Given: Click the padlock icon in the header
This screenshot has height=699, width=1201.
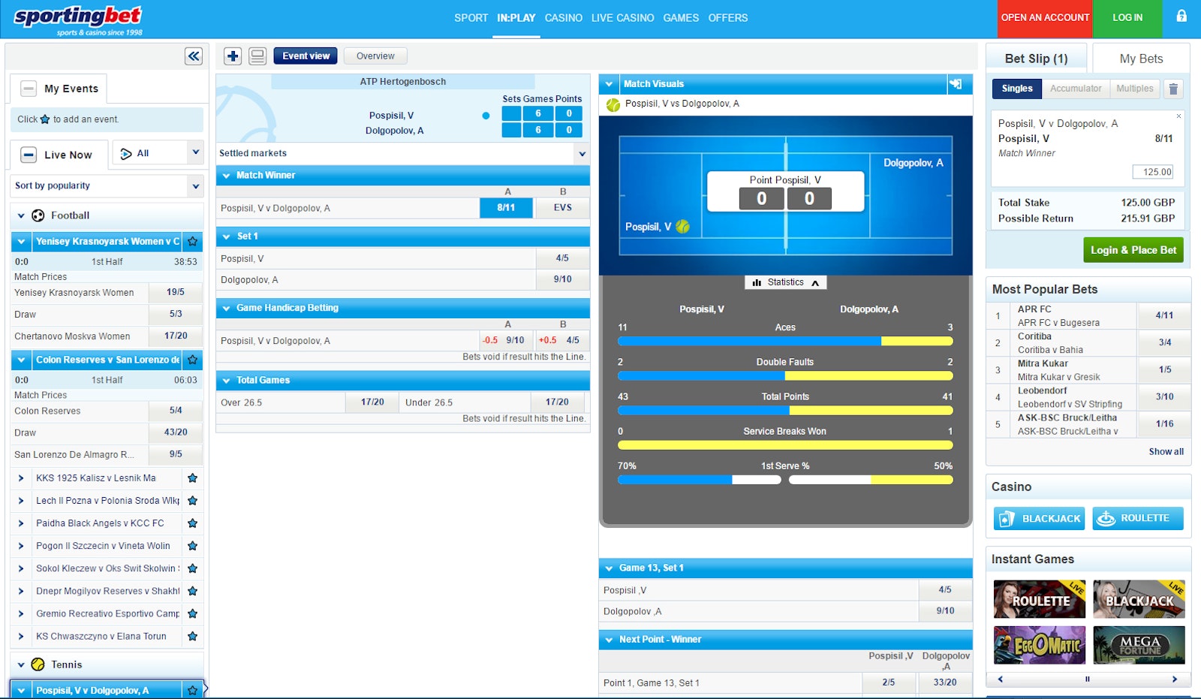Looking at the screenshot, I should (x=1181, y=17).
